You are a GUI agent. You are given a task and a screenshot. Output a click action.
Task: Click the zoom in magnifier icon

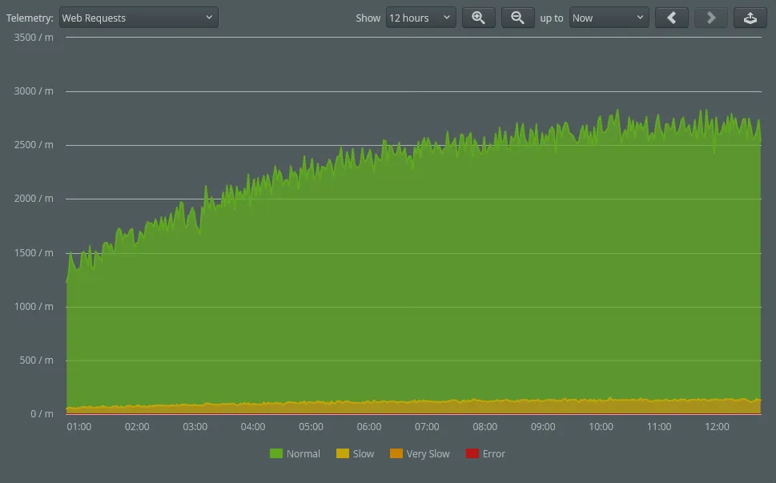point(478,18)
